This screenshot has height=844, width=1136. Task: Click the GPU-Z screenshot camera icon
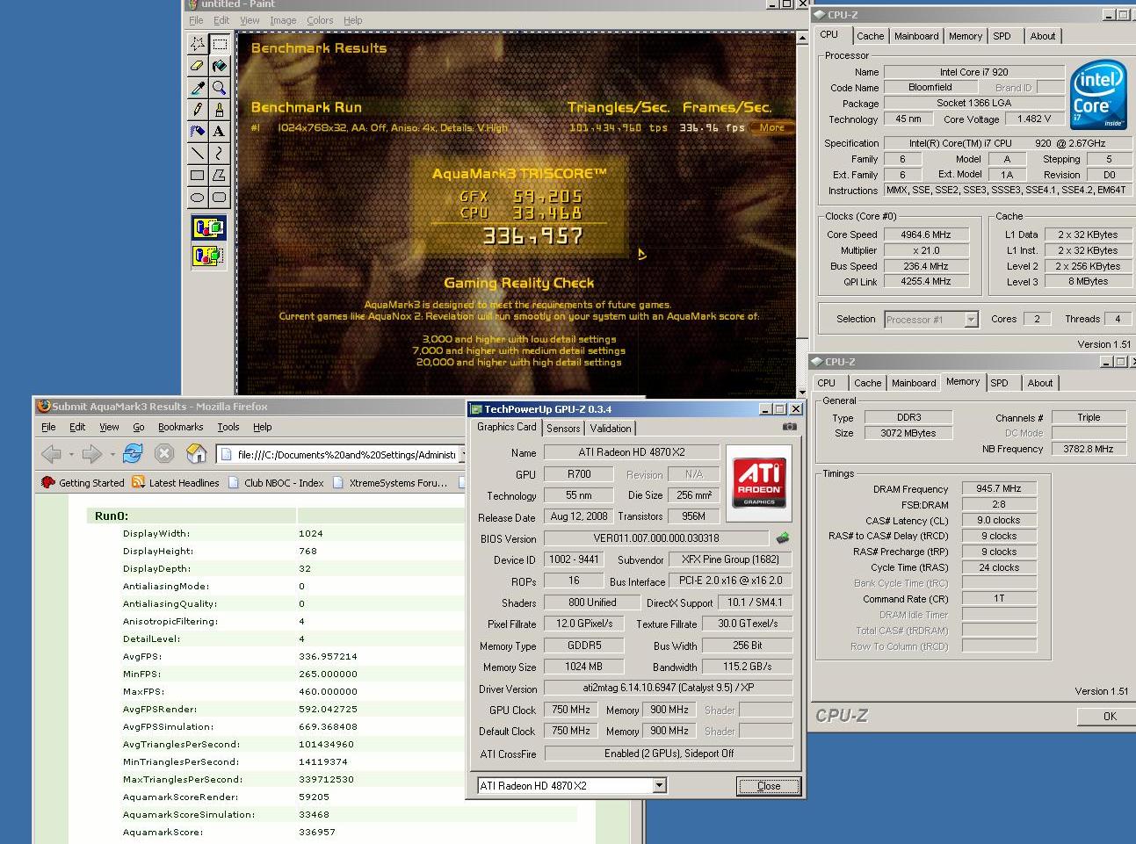(790, 427)
